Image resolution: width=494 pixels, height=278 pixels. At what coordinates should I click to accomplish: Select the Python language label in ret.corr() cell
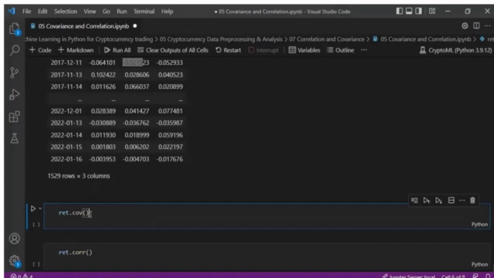click(x=479, y=264)
